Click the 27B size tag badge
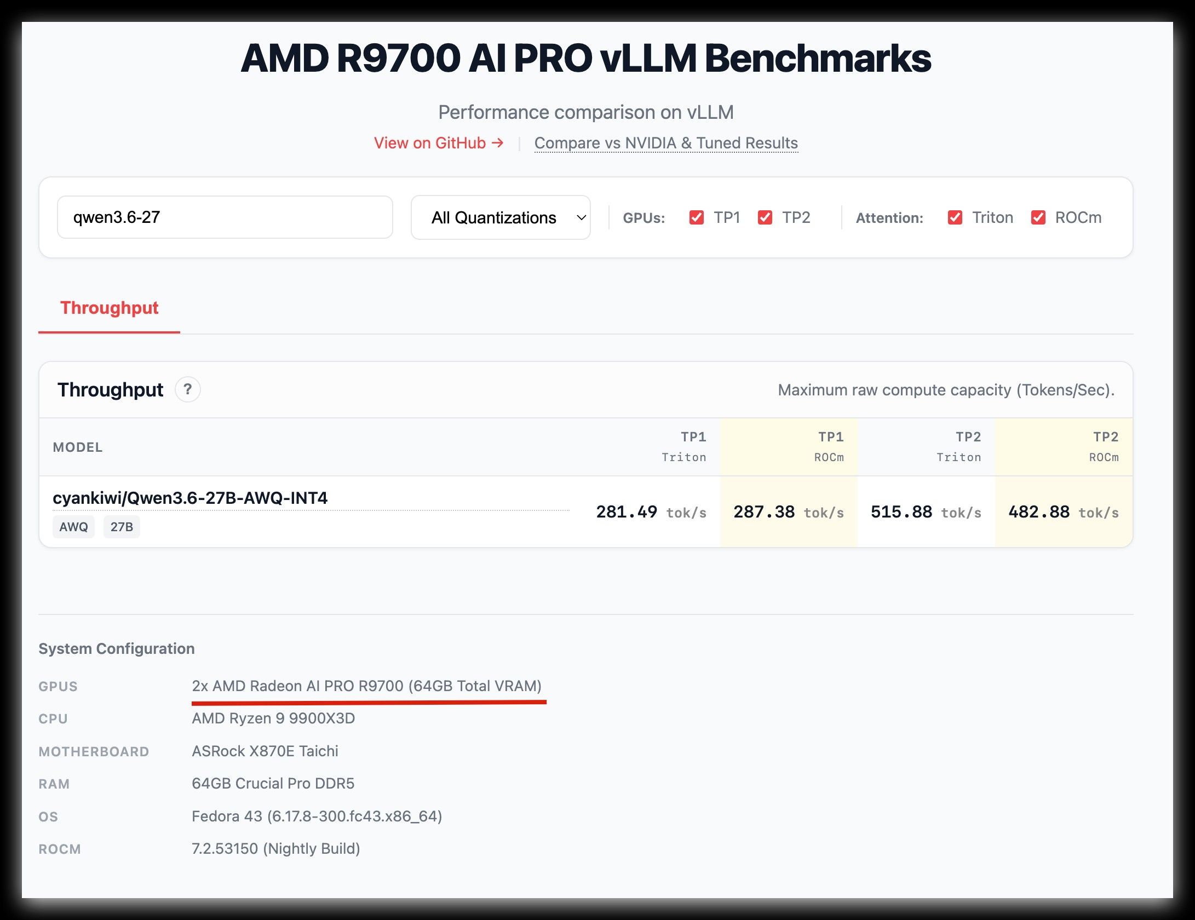Image resolution: width=1195 pixels, height=920 pixels. (122, 527)
